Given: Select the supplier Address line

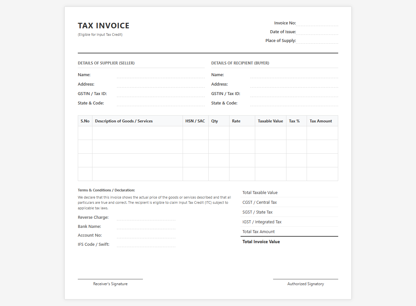Looking at the screenshot, I should coord(161,84).
